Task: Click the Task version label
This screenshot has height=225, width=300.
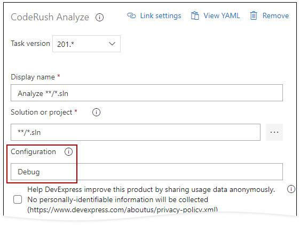Action: point(30,43)
